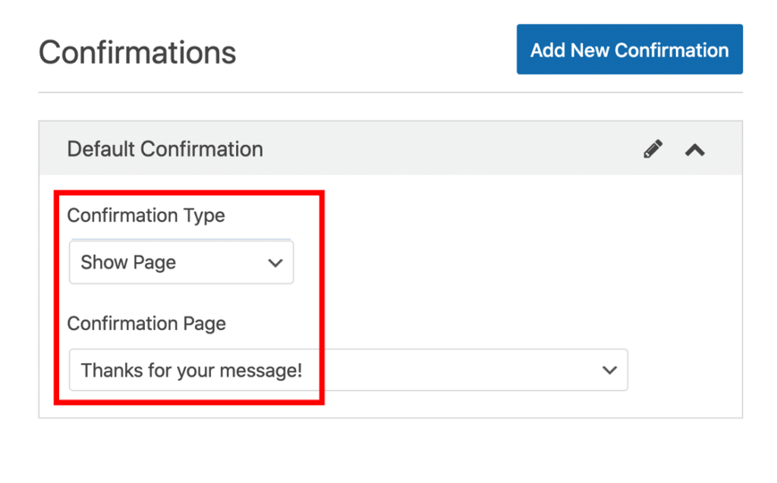Click the chevron on the Thanks message selector
This screenshot has width=777, height=483.
coord(609,370)
